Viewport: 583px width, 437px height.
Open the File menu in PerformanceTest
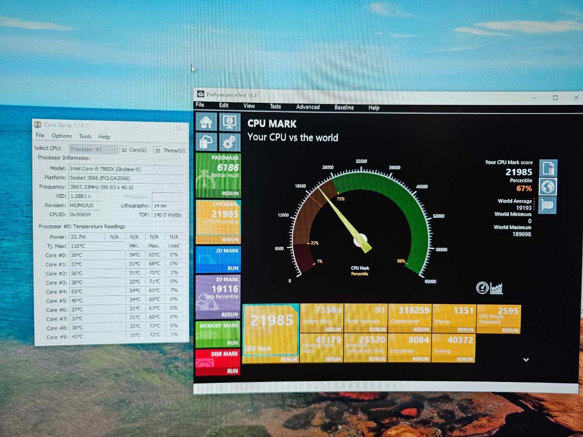point(200,105)
